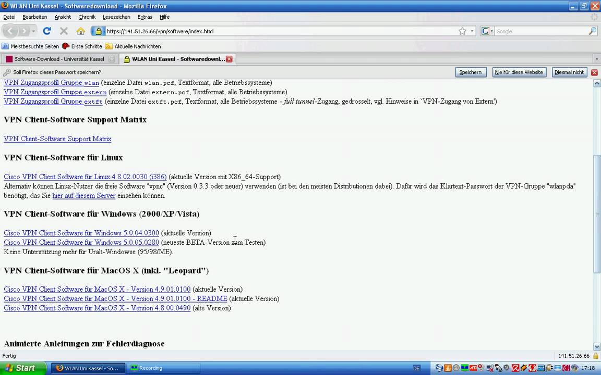601x375 pixels.
Task: Focus the URL address field
Action: coord(282,31)
